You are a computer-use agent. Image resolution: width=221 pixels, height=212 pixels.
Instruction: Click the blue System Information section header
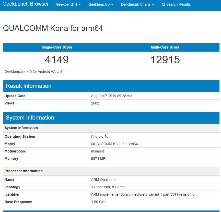coord(111,118)
